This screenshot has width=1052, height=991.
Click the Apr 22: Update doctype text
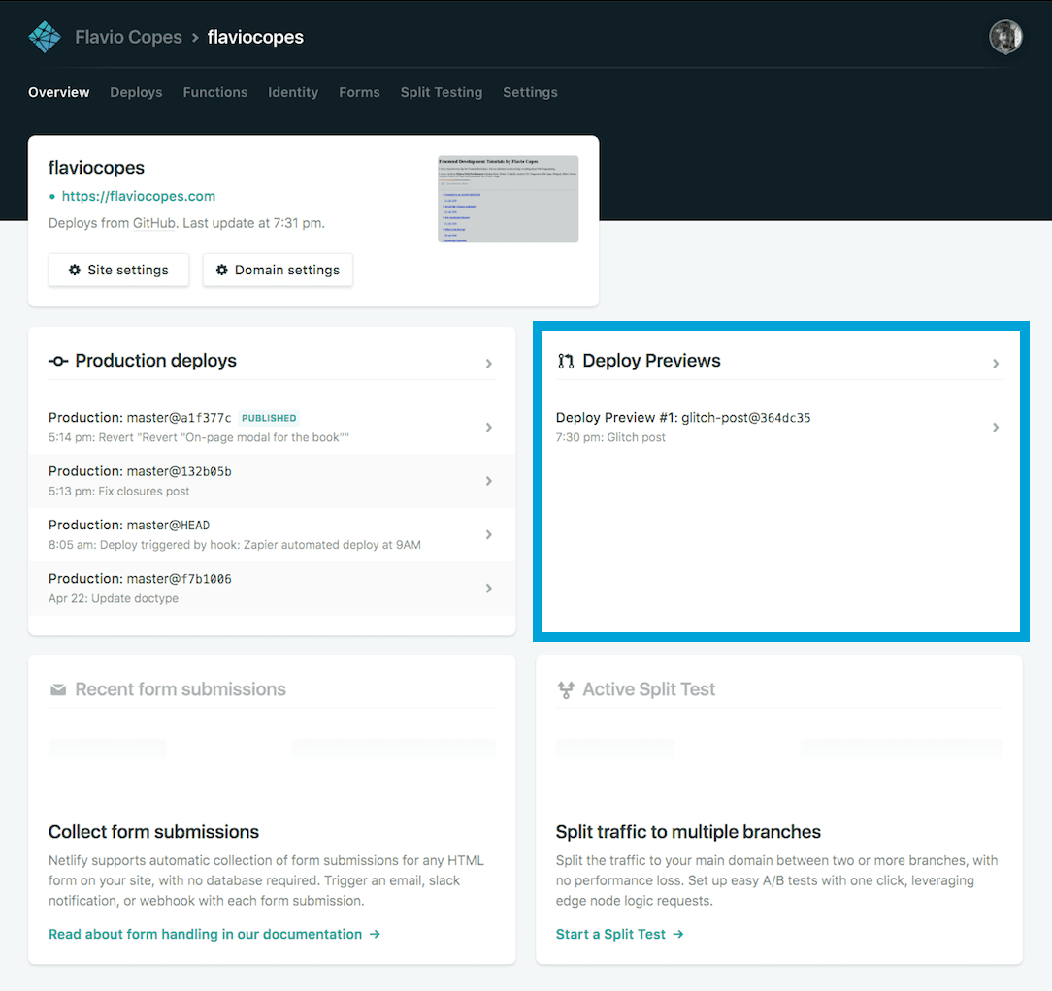pyautogui.click(x=114, y=598)
